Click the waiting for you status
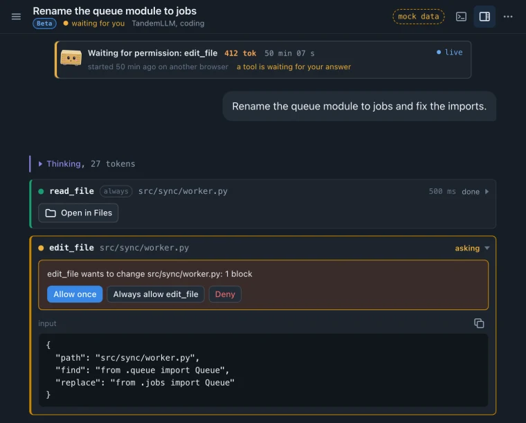Screen dimensions: 526x423 pyautogui.click(x=94, y=24)
